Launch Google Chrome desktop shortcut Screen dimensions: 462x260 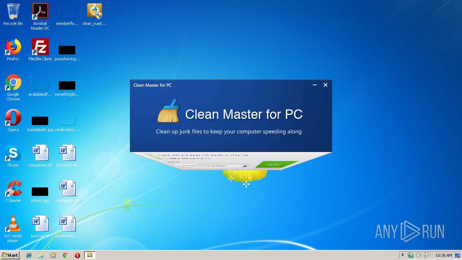point(13,88)
